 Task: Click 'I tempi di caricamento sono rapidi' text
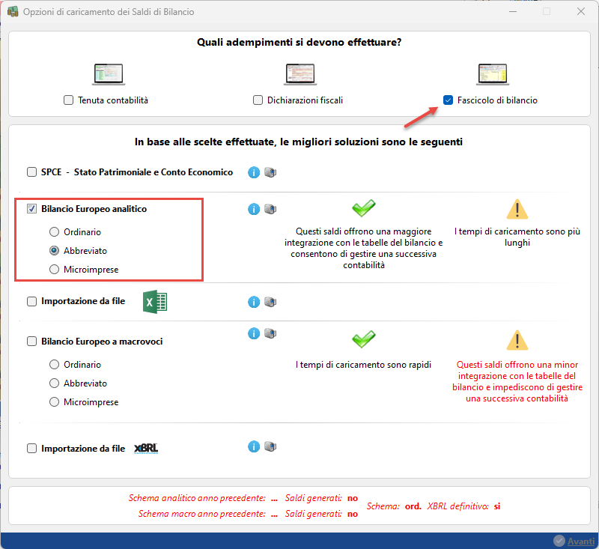[x=363, y=365]
